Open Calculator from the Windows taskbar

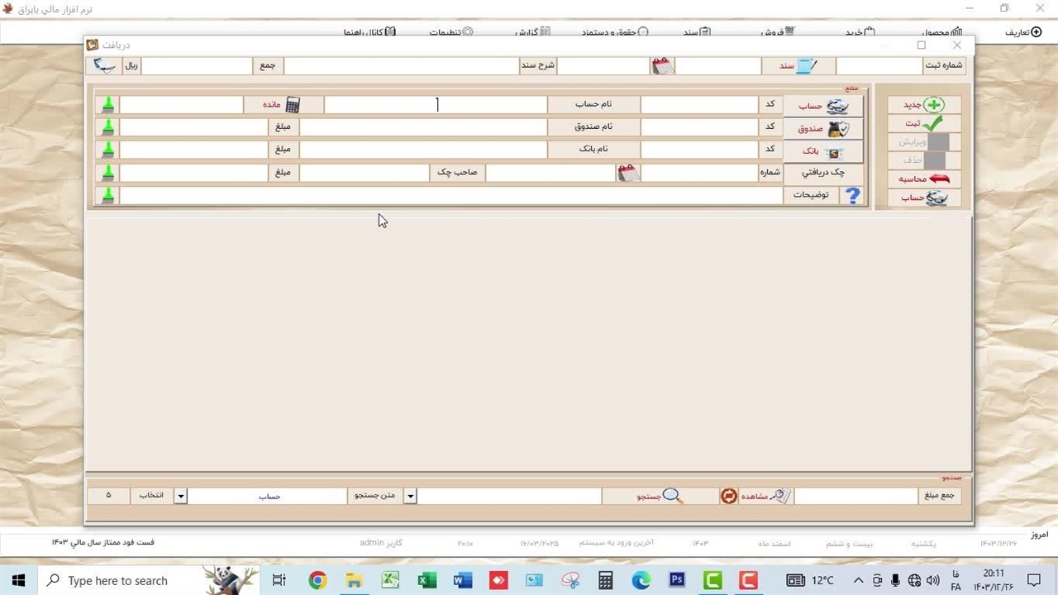(606, 580)
